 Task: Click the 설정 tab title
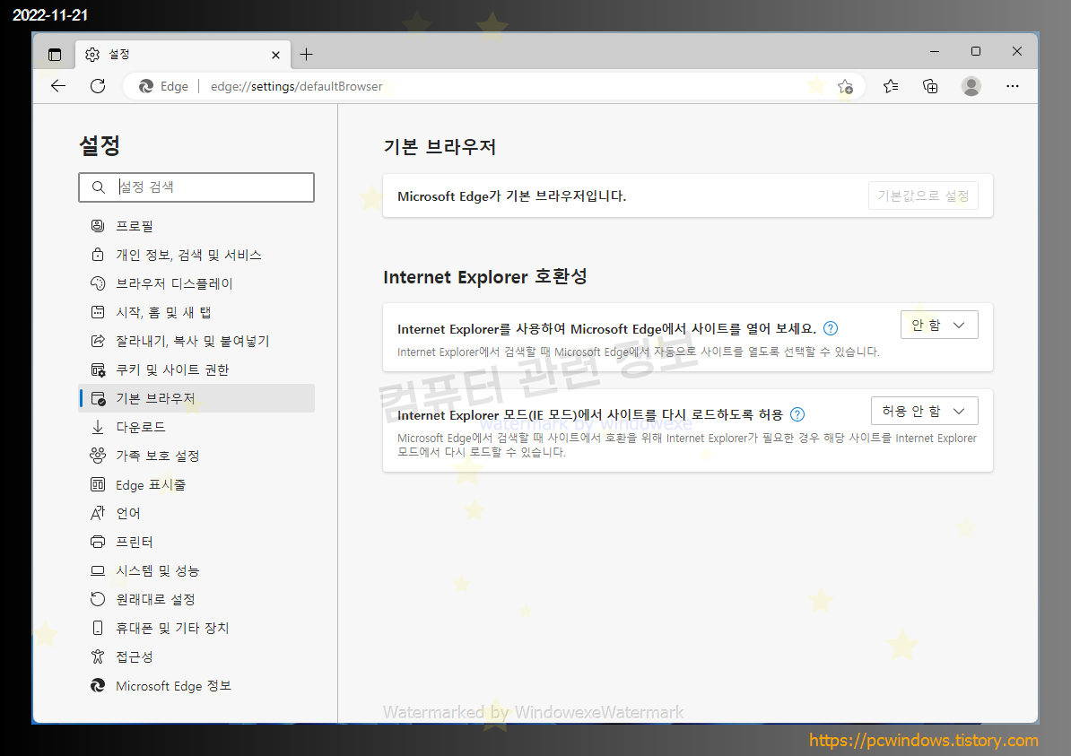tap(119, 55)
